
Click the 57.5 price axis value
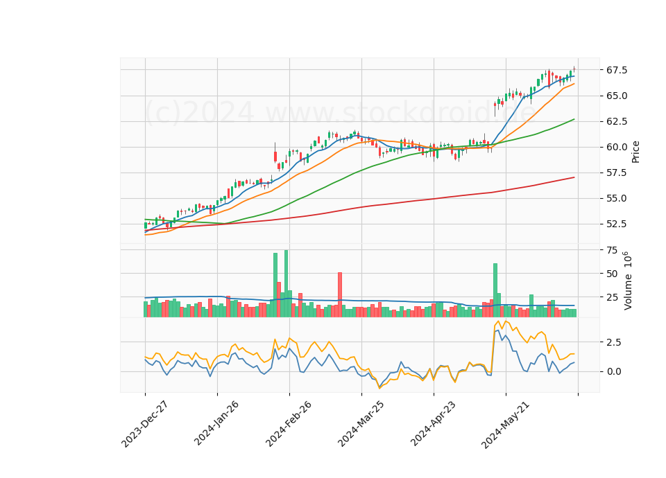(617, 172)
